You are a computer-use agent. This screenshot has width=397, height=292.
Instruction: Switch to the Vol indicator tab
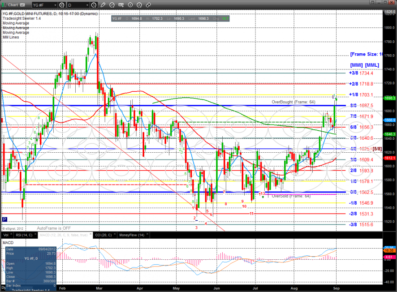point(6,235)
